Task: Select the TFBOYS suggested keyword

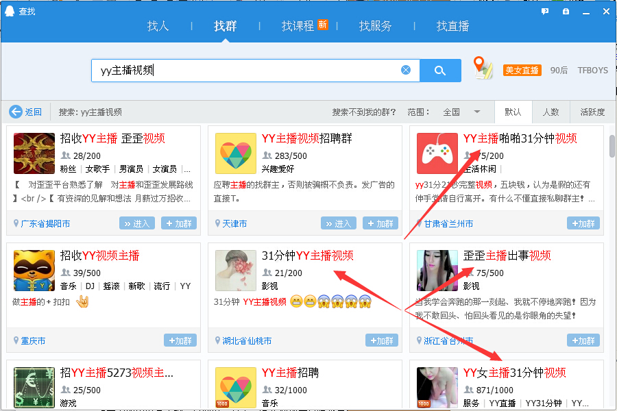Action: click(x=593, y=71)
